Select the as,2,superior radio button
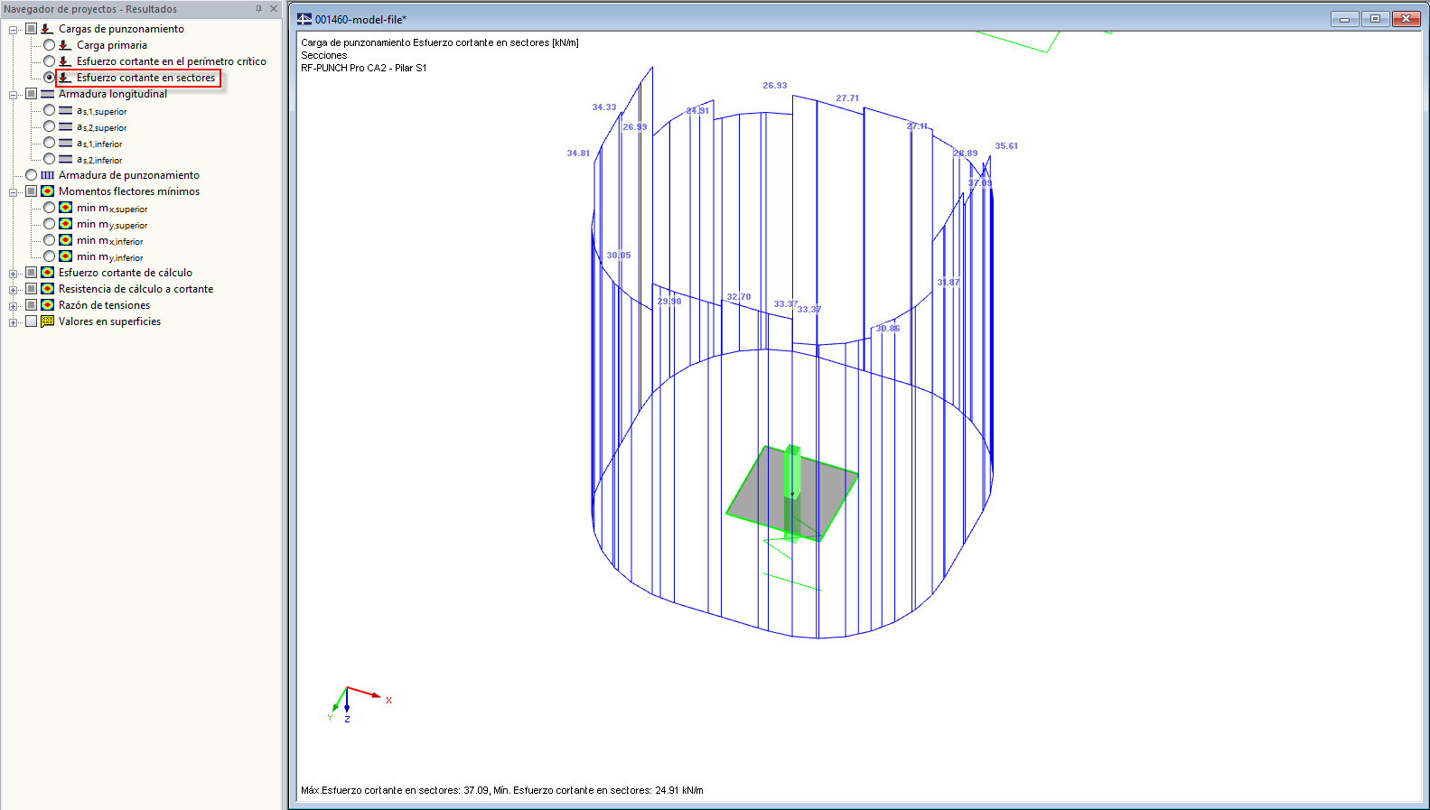Screen dimensions: 1430x810 [49, 126]
